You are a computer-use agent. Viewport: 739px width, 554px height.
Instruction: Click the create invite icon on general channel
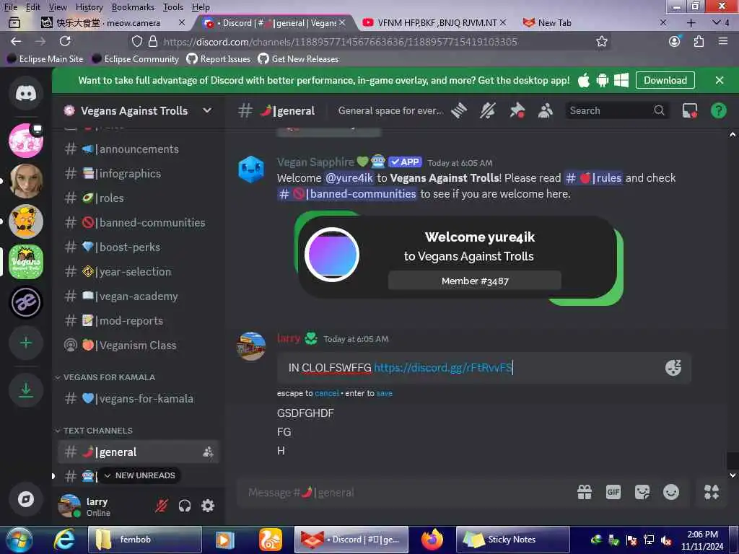point(208,452)
